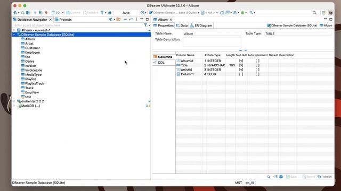
Task: Switch to the Projects tab
Action: coord(63,20)
